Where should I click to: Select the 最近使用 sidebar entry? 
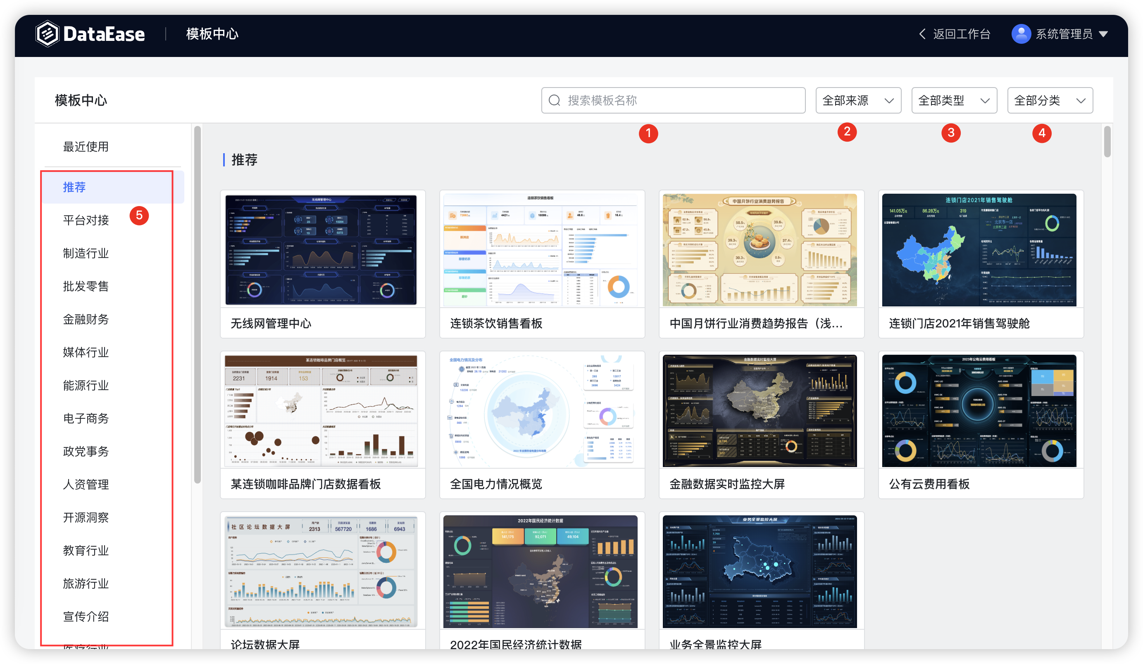point(86,147)
